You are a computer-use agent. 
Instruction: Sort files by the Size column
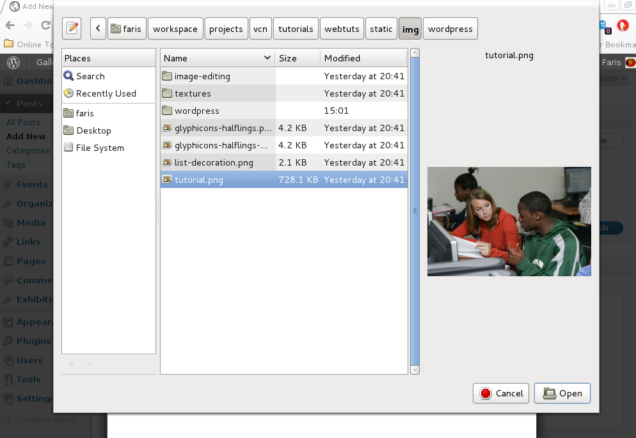(x=297, y=58)
